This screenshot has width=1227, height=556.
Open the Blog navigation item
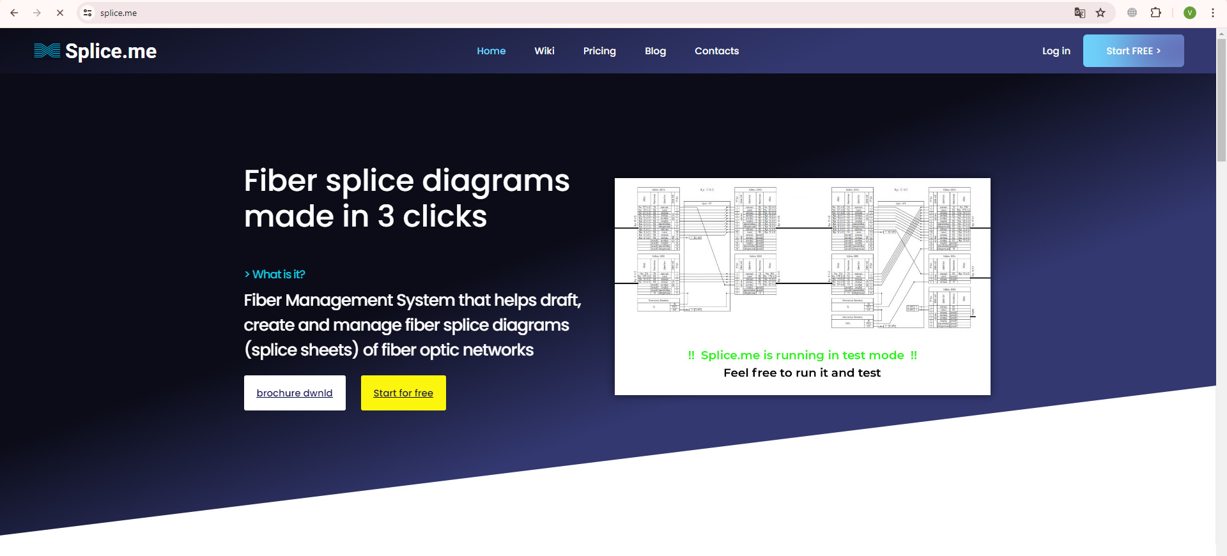click(655, 51)
